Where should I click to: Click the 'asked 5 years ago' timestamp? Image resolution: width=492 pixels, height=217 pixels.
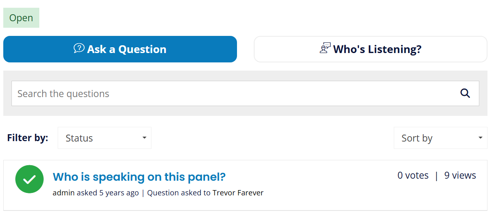(108, 193)
